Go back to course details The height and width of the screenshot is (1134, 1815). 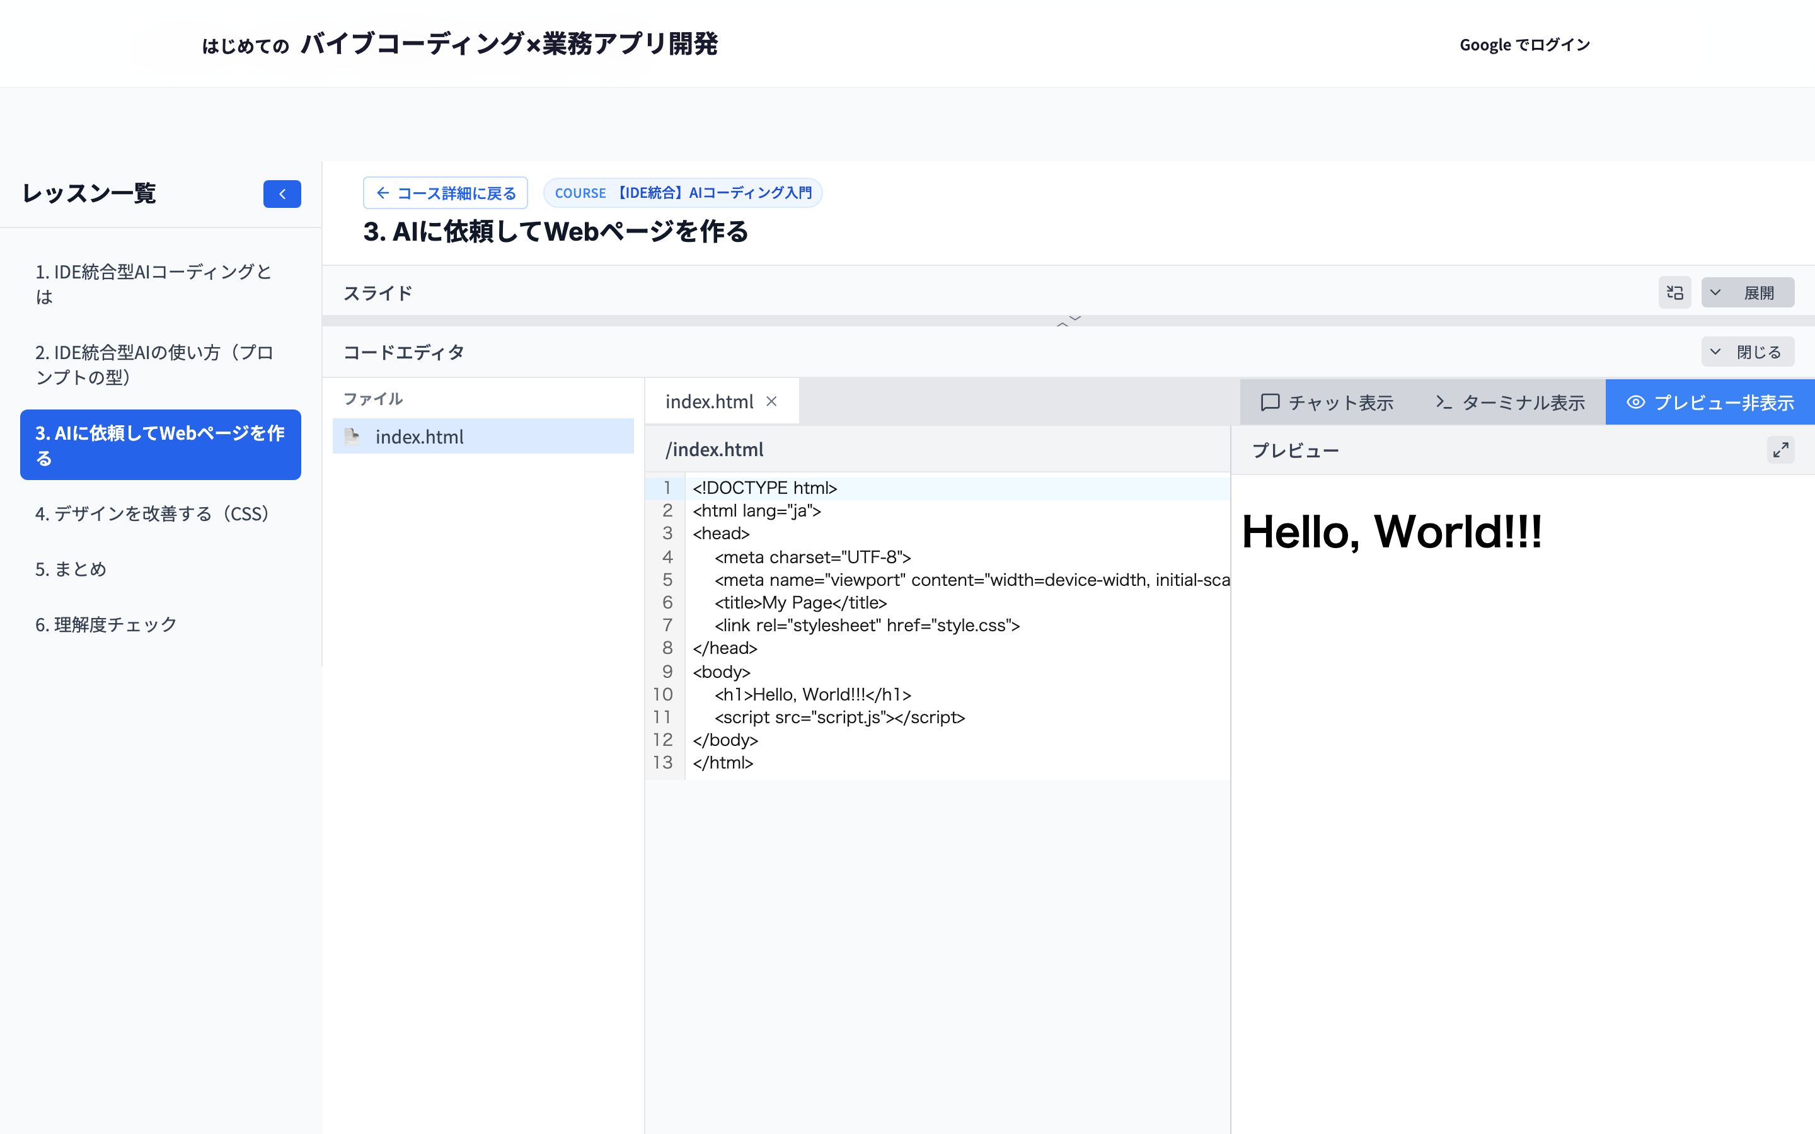[446, 193]
